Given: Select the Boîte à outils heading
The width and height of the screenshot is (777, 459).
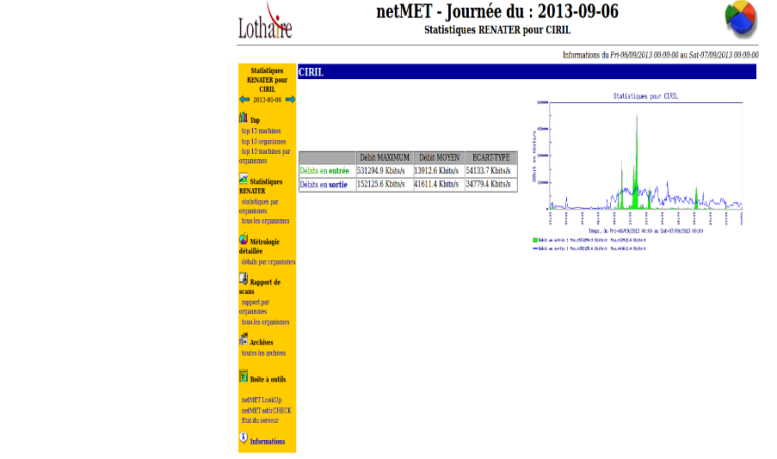Looking at the screenshot, I should tap(268, 379).
